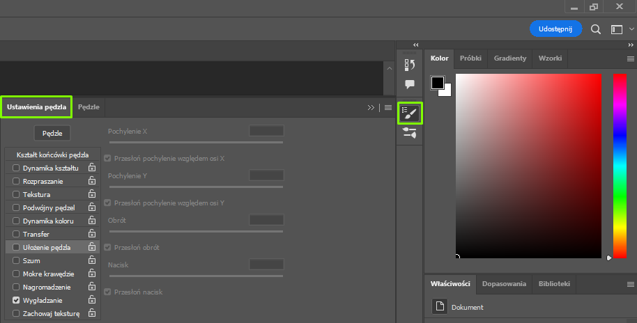Toggle lock for Rozpraszanie
The image size is (637, 323).
pos(92,180)
